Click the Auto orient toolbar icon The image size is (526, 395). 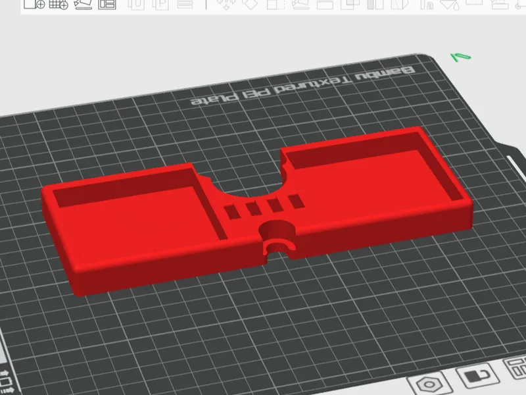pos(83,4)
